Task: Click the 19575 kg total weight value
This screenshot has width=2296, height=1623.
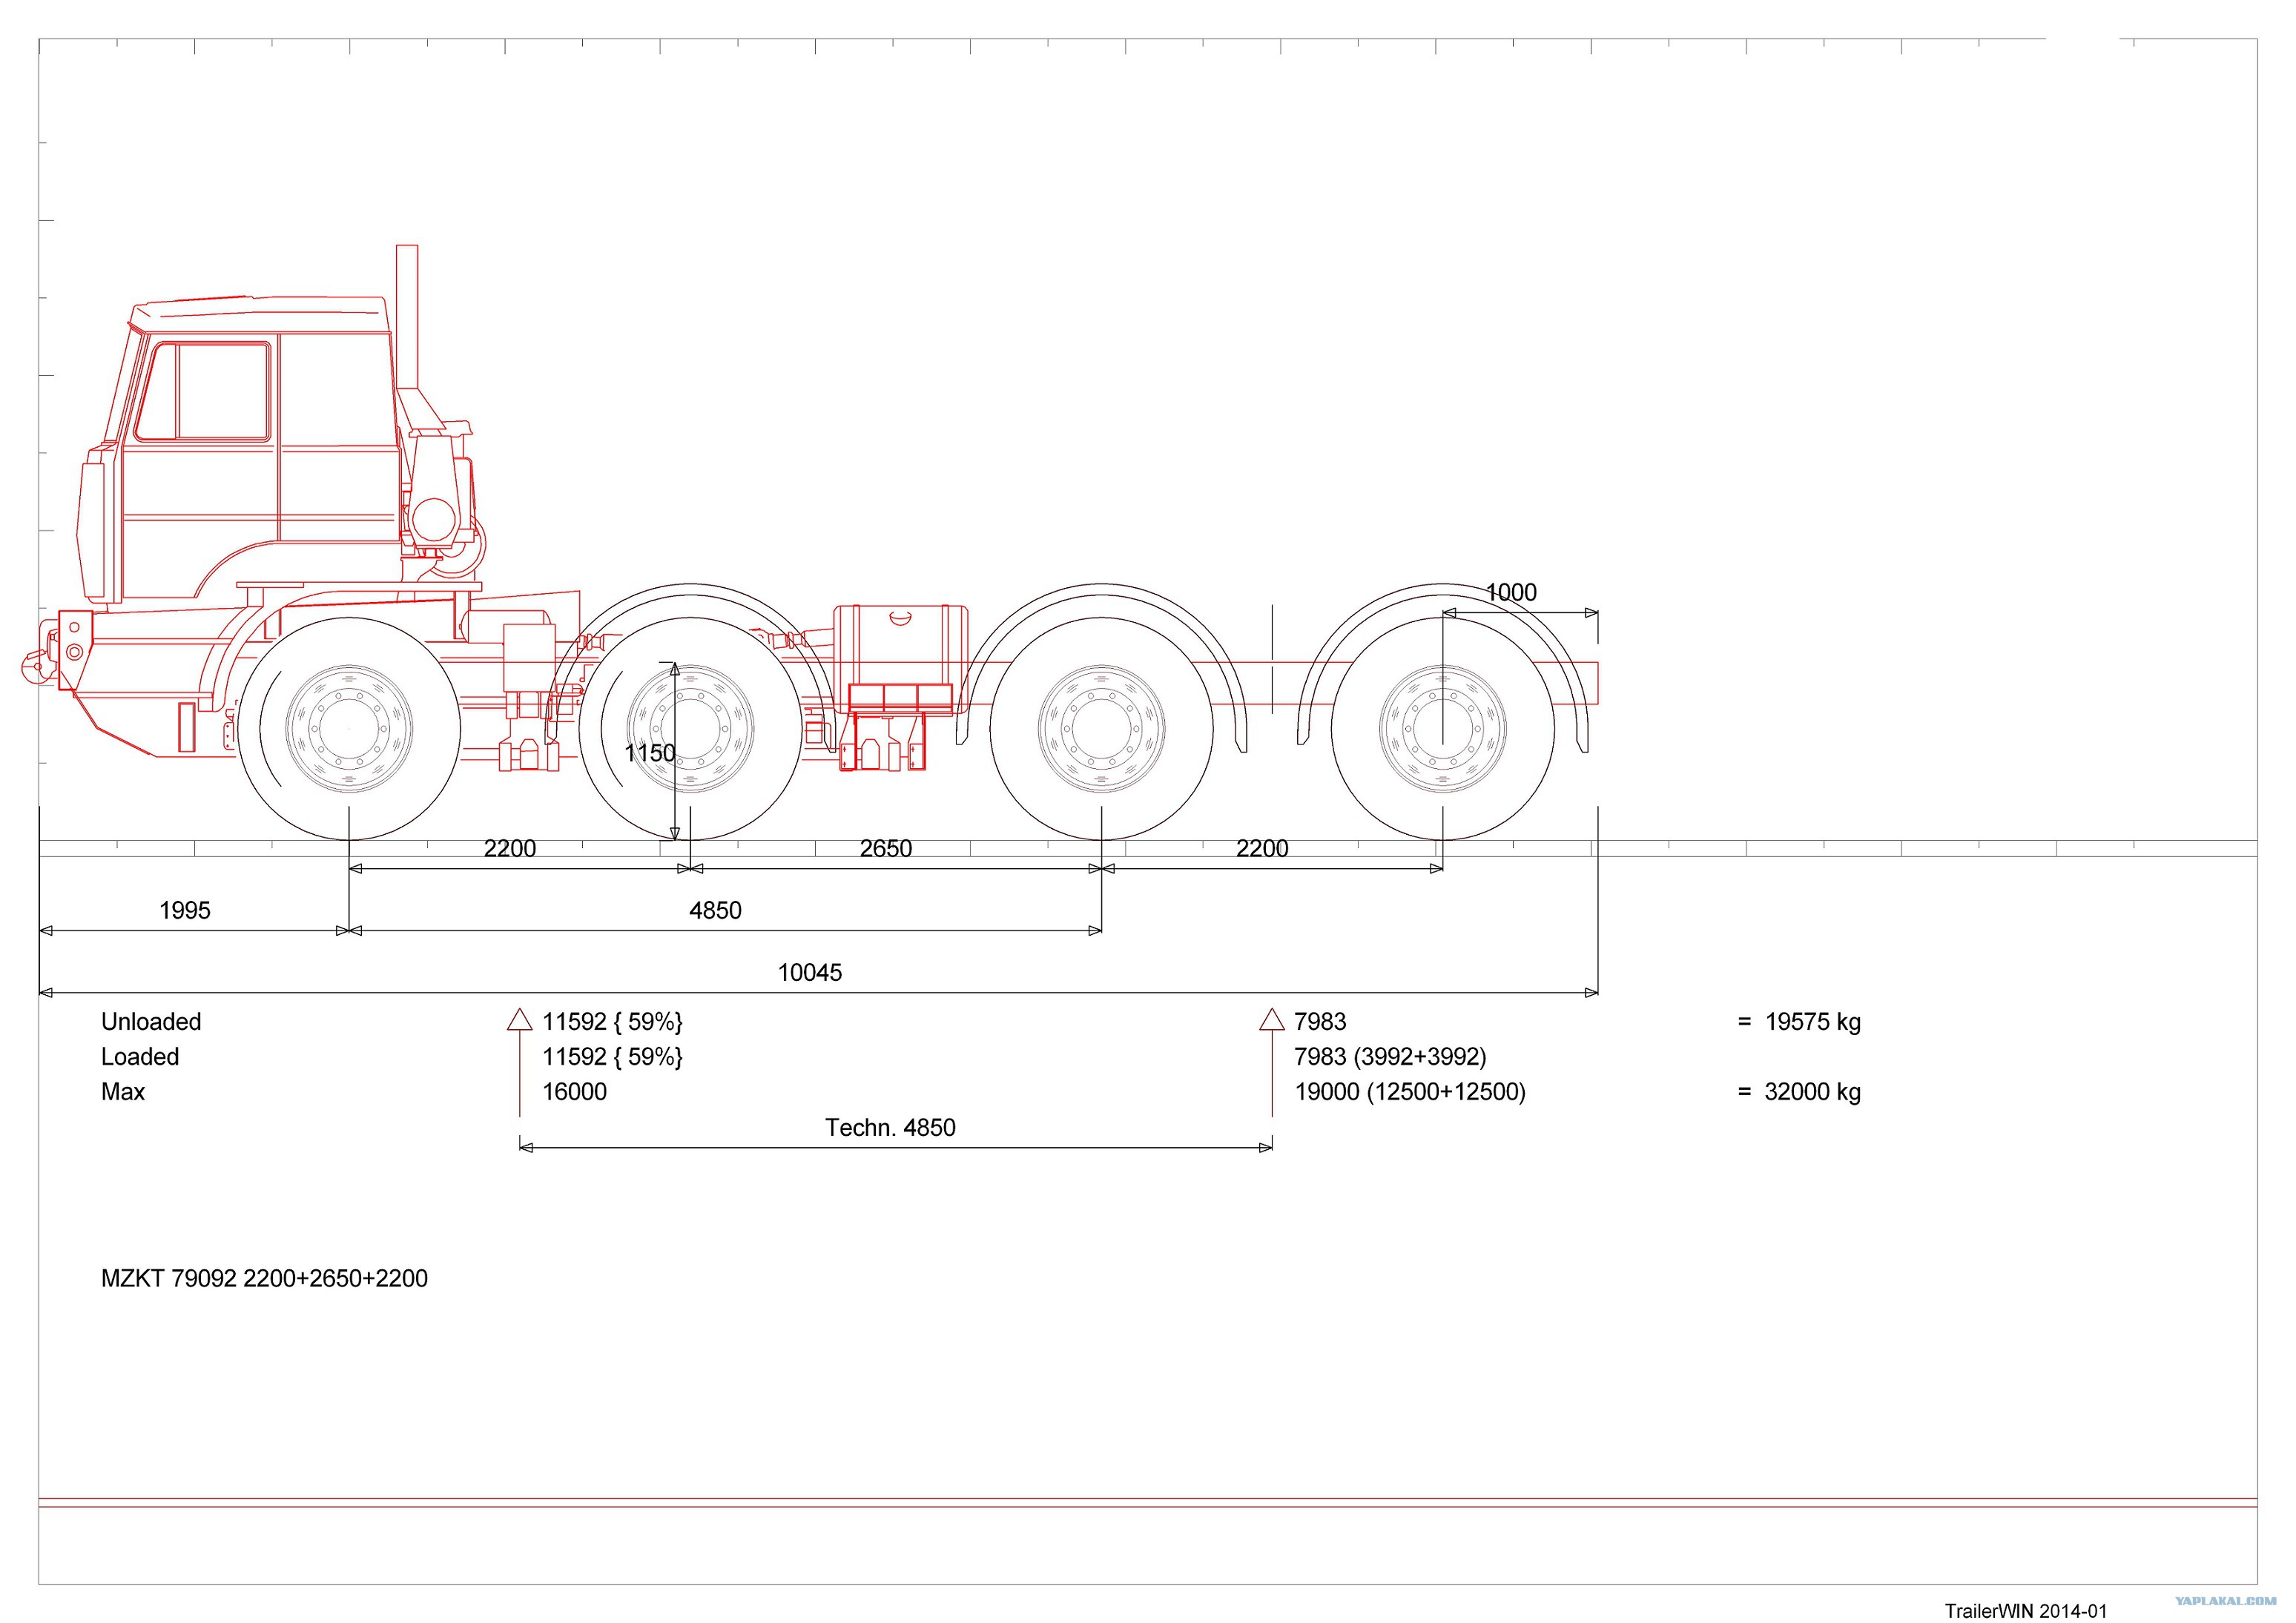Action: coord(1812,1021)
